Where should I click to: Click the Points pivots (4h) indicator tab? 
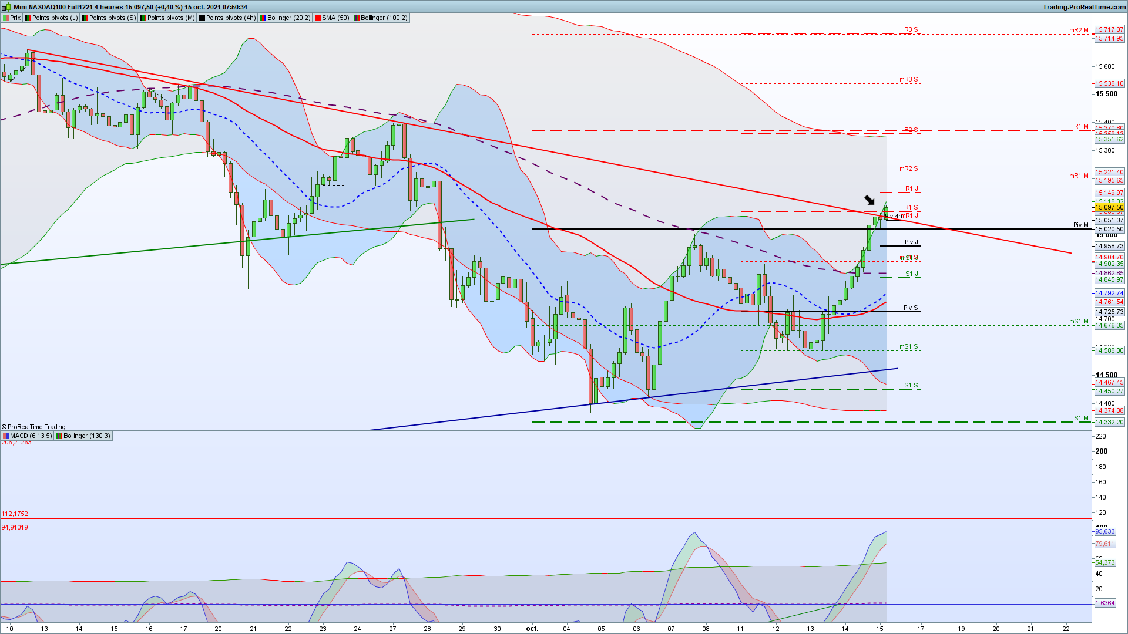click(x=230, y=18)
